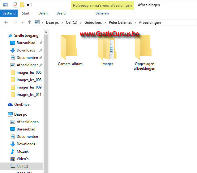The width and height of the screenshot is (197, 173).
Task: Click the Muziek music note icon
Action: [13, 151]
